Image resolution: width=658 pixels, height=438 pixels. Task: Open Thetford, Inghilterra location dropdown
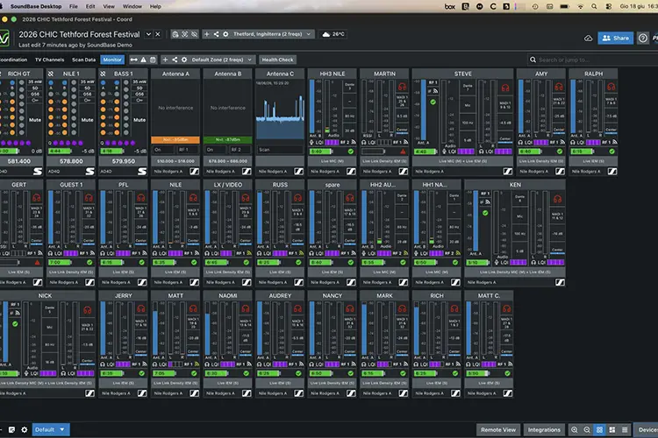pos(272,34)
